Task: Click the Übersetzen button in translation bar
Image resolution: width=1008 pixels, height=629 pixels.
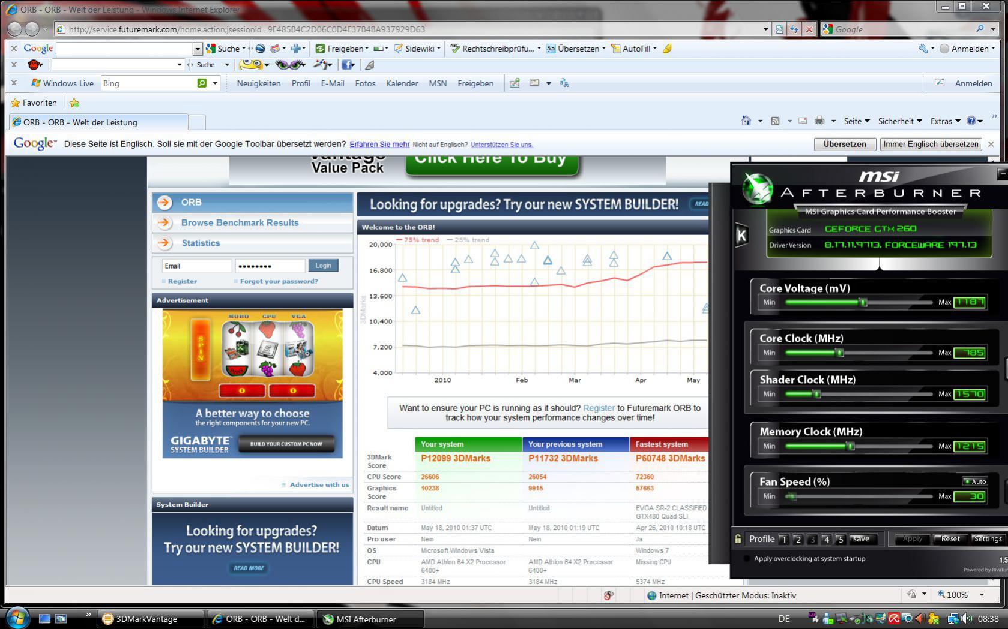Action: tap(845, 144)
